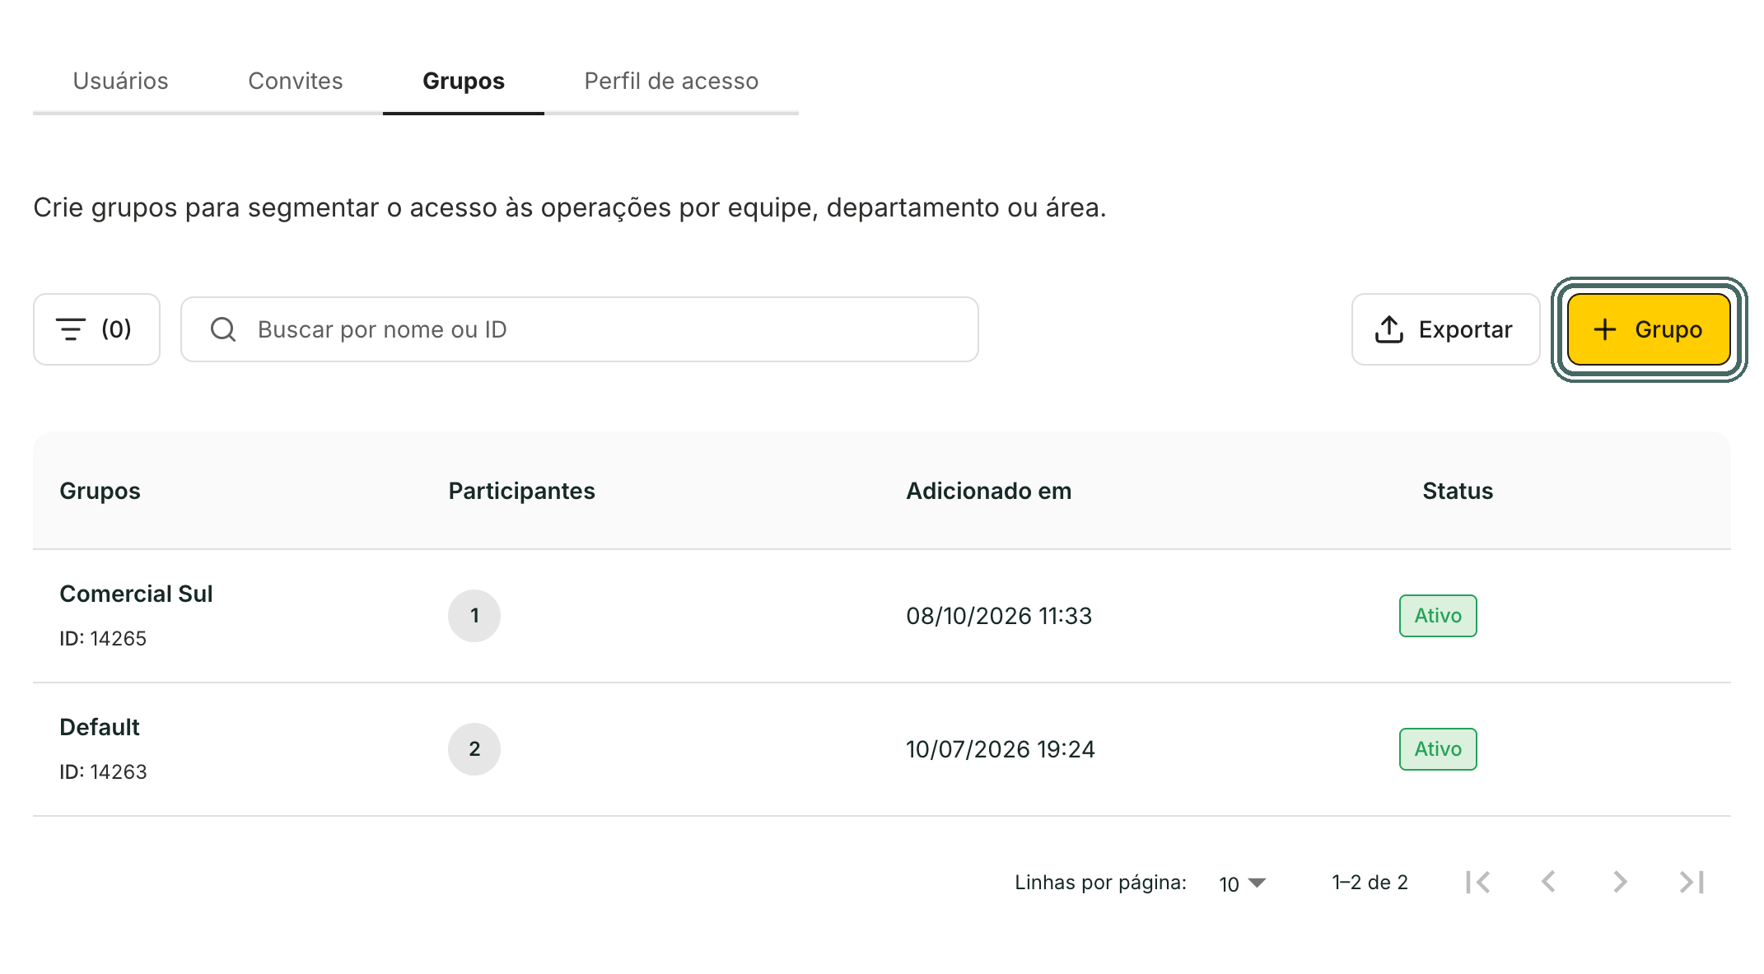The width and height of the screenshot is (1764, 974).
Task: Click participants badge 1 for Comercial Sul
Action: pyautogui.click(x=474, y=616)
